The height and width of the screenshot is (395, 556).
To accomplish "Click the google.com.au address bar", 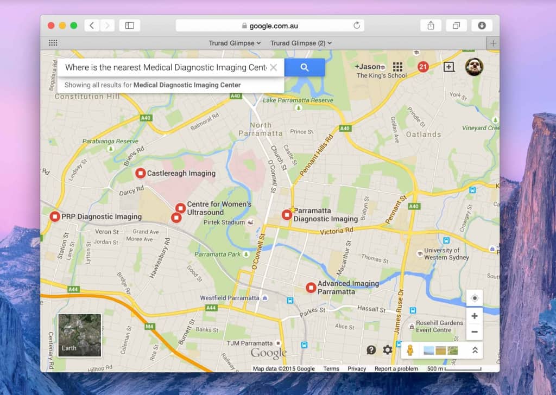I will [270, 26].
